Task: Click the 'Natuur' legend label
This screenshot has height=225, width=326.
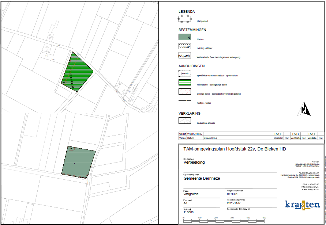Action: pos(200,39)
